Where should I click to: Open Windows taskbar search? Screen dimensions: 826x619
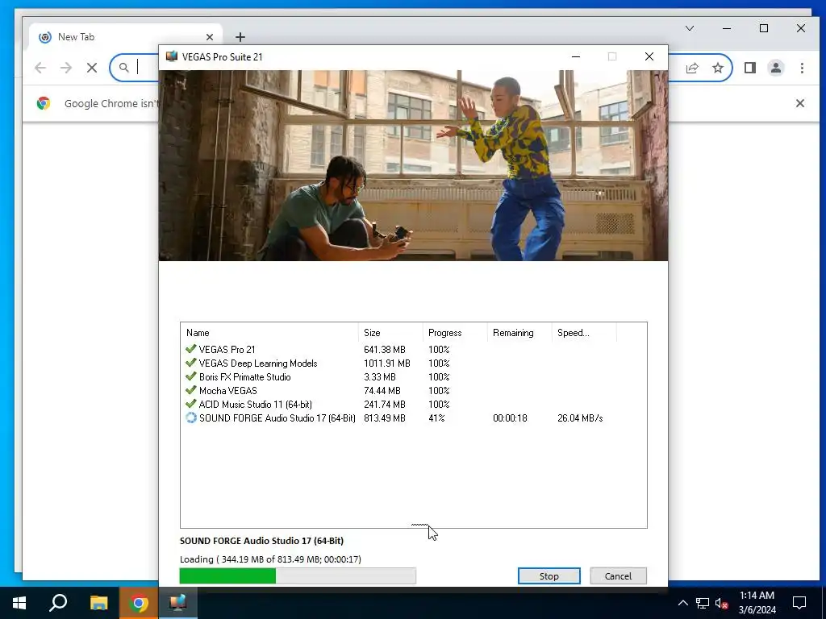tap(58, 603)
